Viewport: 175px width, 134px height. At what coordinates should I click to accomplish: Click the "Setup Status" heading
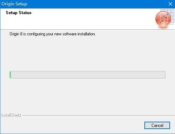(x=19, y=13)
